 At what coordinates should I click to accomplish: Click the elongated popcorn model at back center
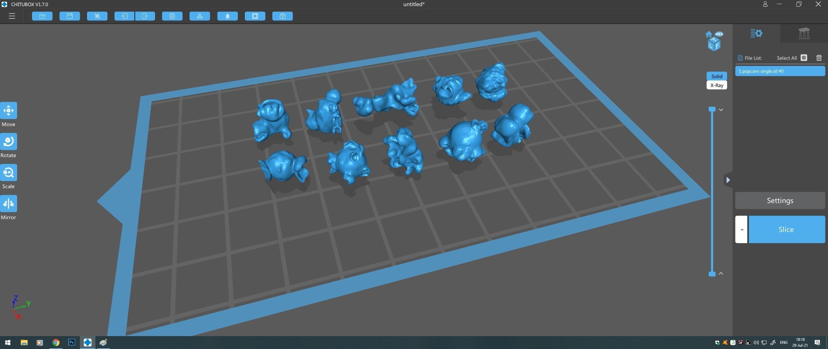coord(387,99)
